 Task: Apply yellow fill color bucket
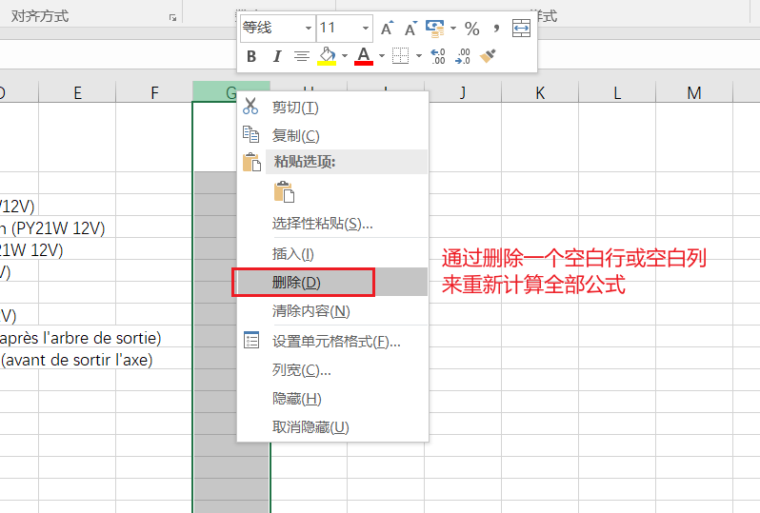(328, 56)
